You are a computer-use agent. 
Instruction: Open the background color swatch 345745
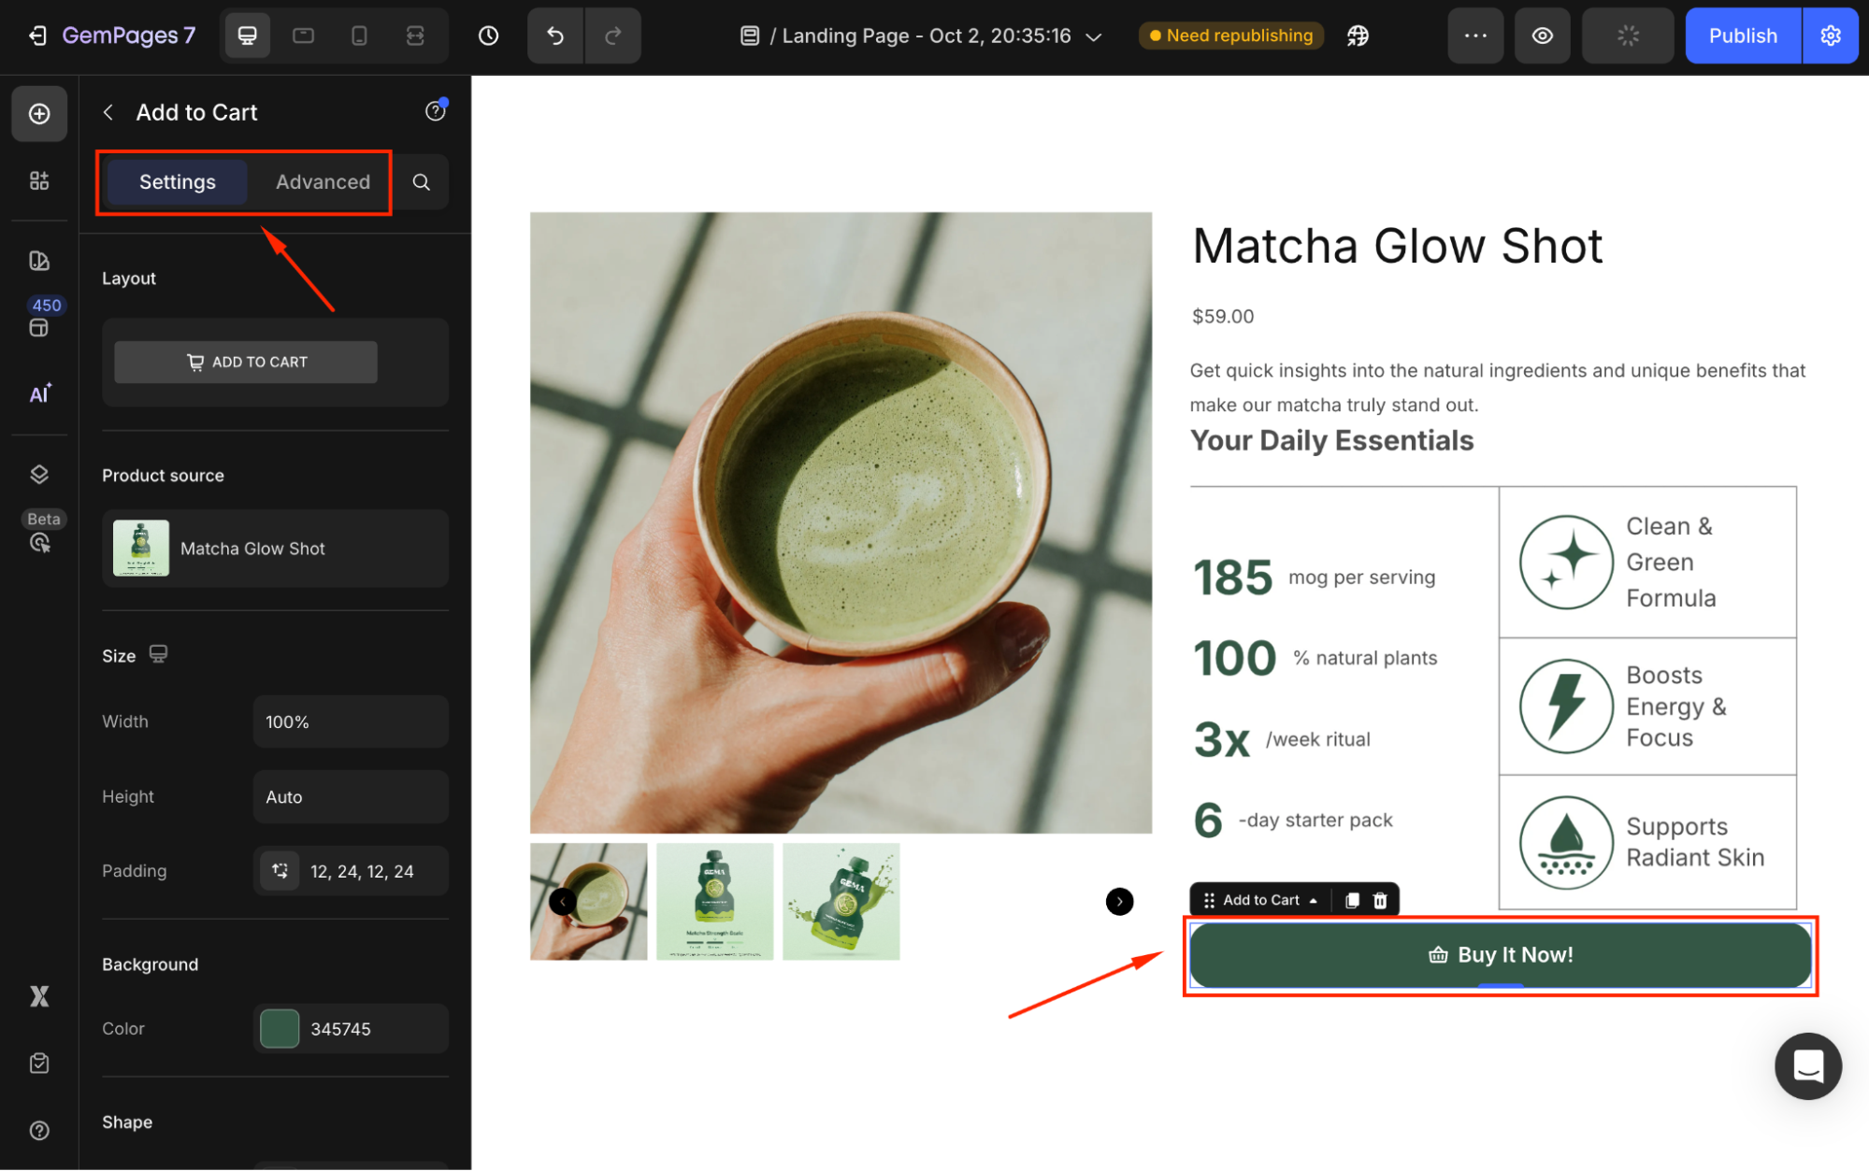[280, 1028]
